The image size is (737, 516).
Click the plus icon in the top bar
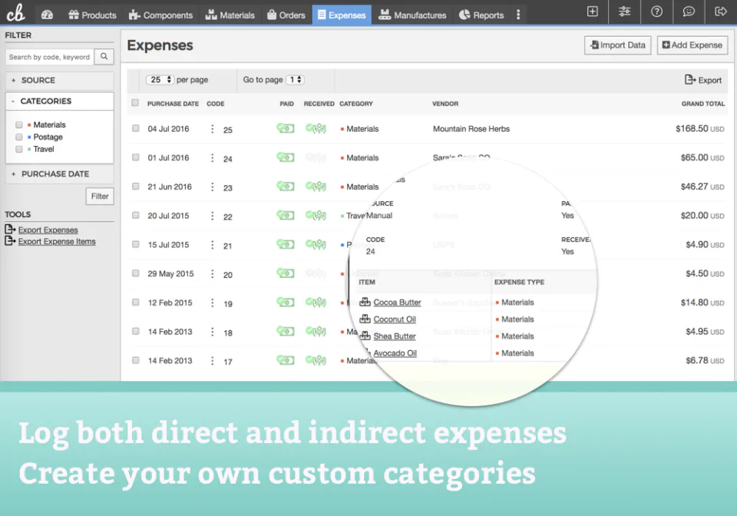(x=592, y=12)
